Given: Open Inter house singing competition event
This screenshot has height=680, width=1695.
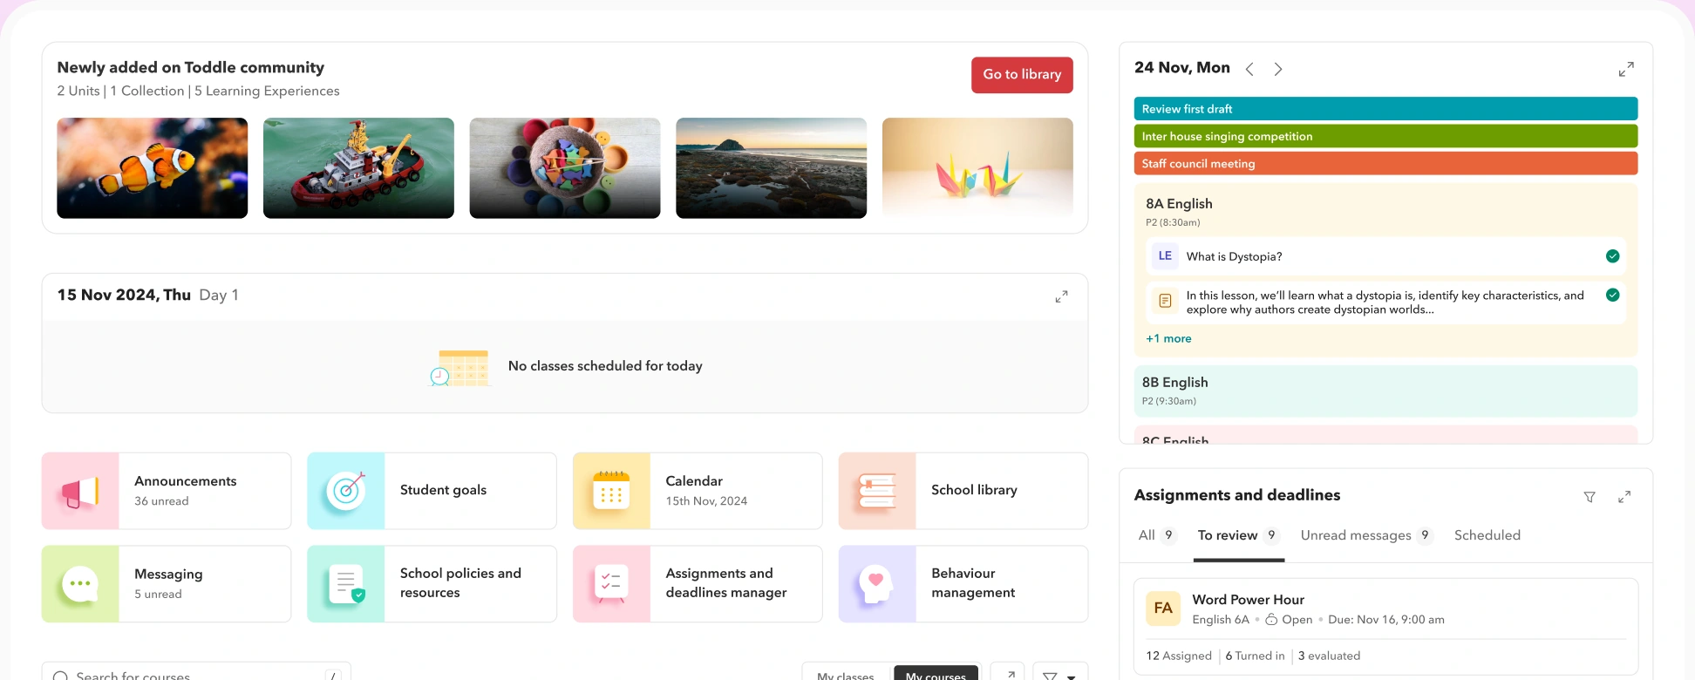Looking at the screenshot, I should pos(1385,136).
